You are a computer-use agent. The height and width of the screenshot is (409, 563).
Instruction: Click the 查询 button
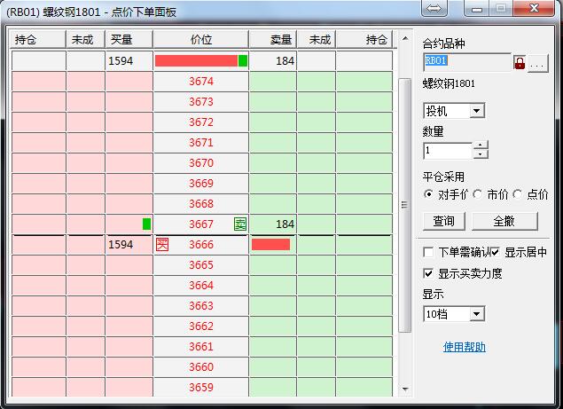click(x=444, y=221)
